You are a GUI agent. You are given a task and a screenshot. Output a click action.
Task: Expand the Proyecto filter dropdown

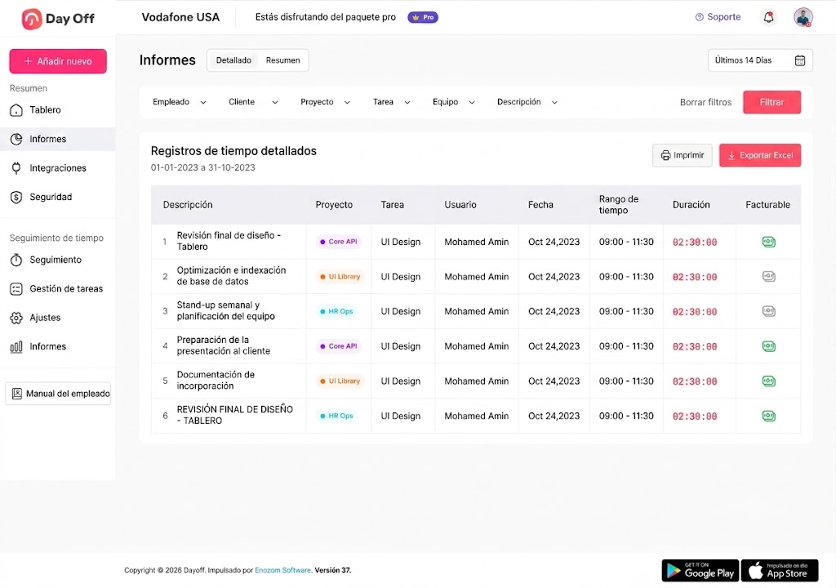pos(325,102)
